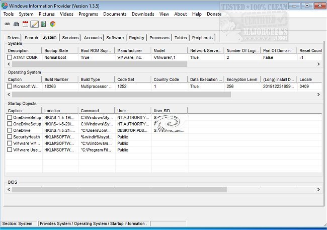The height and width of the screenshot is (230, 327).
Task: Check the OneDrive startup object checkbox
Action: pos(10,130)
